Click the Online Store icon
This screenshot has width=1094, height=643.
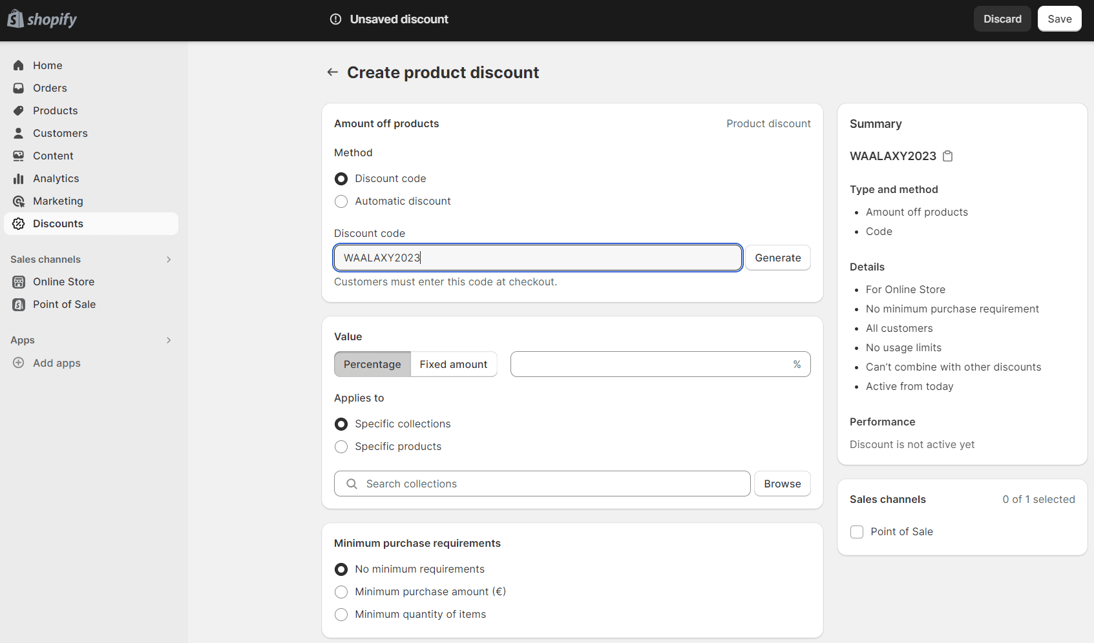(19, 281)
